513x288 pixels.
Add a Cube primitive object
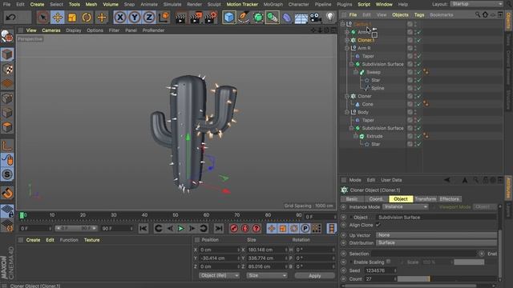pos(229,17)
